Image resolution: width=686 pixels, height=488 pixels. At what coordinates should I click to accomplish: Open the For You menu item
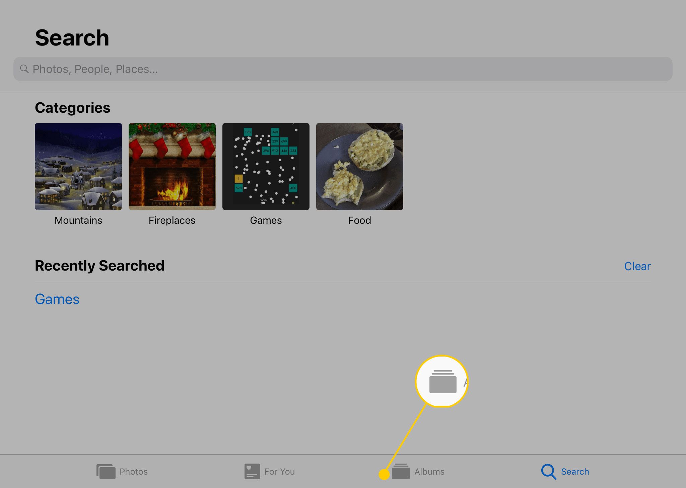(x=270, y=472)
